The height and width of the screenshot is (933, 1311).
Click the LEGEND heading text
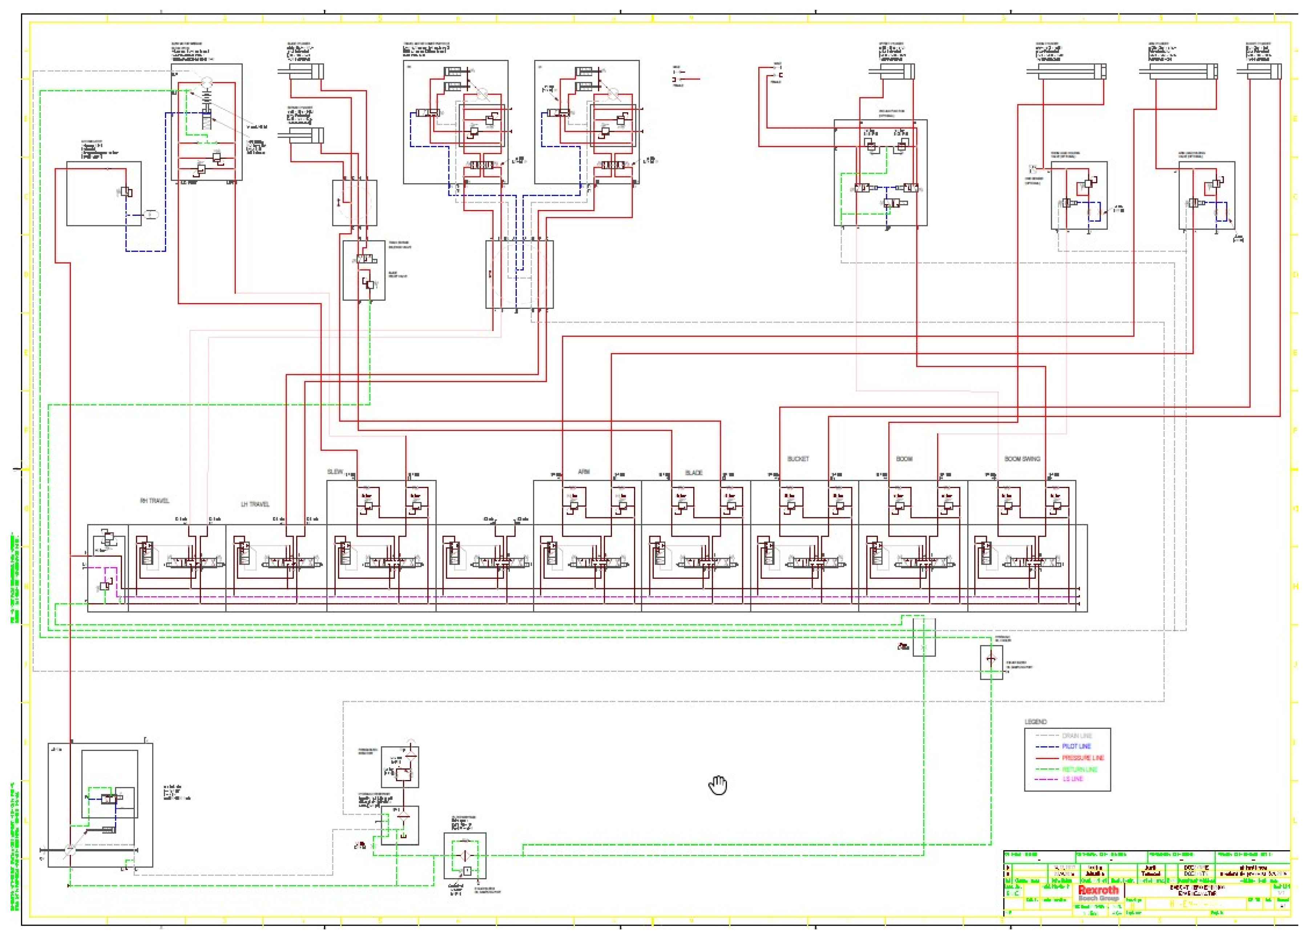(x=1036, y=722)
